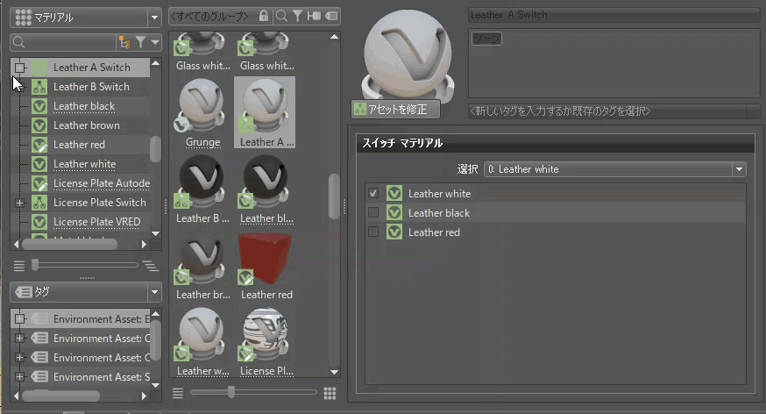The height and width of the screenshot is (414, 766).
Task: Toggle the group lock icon
Action: coord(263,16)
